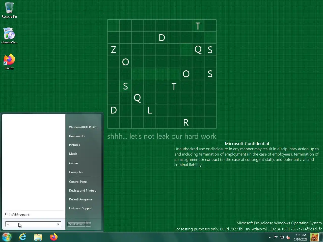Open Control Panel from Start menu

[78, 182]
